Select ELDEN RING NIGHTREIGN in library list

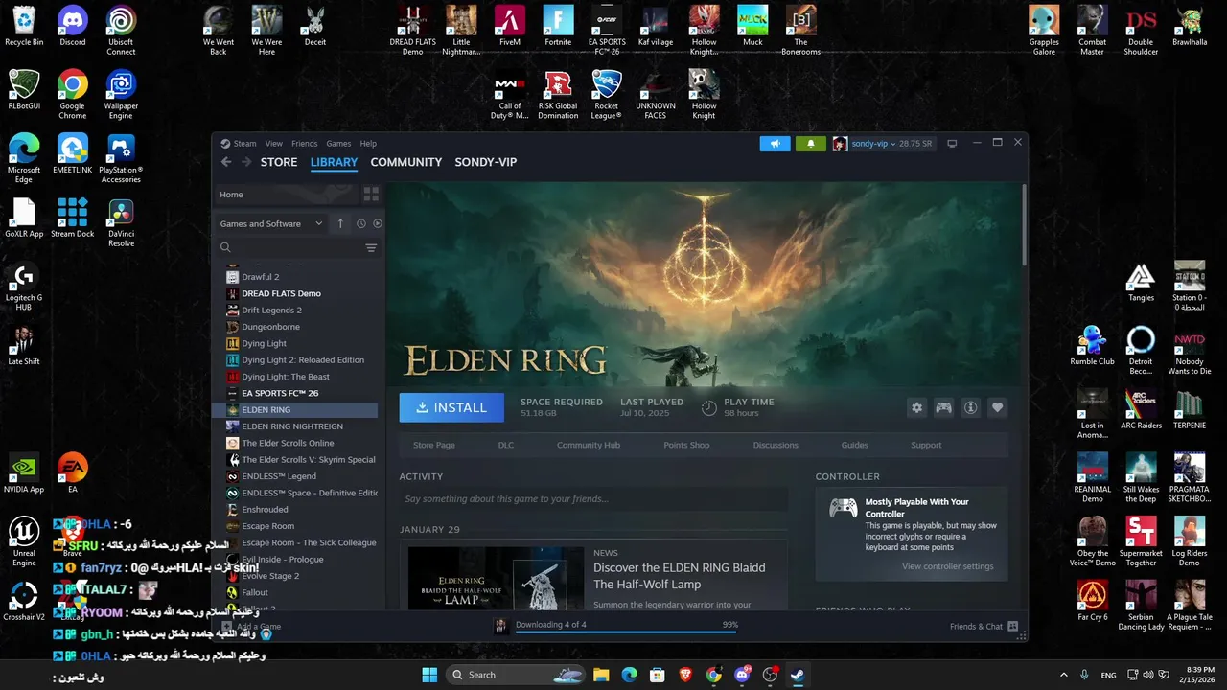pos(294,426)
